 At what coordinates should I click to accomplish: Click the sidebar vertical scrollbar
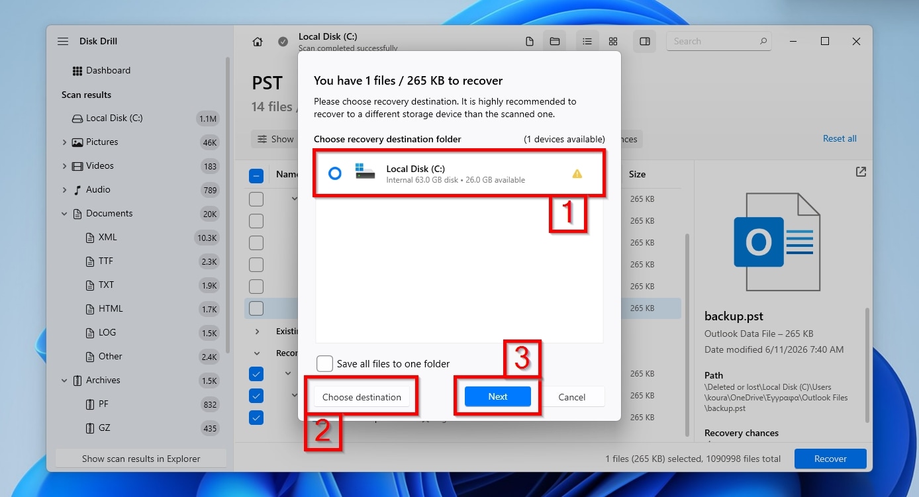coord(228,205)
